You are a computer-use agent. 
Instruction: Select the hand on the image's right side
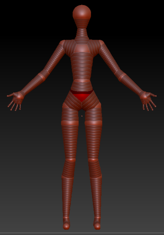coord(148,101)
